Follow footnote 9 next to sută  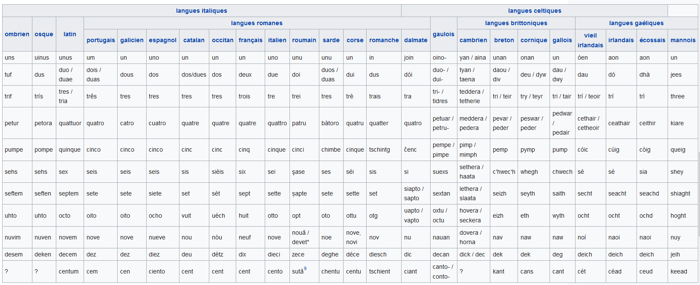[305, 268]
